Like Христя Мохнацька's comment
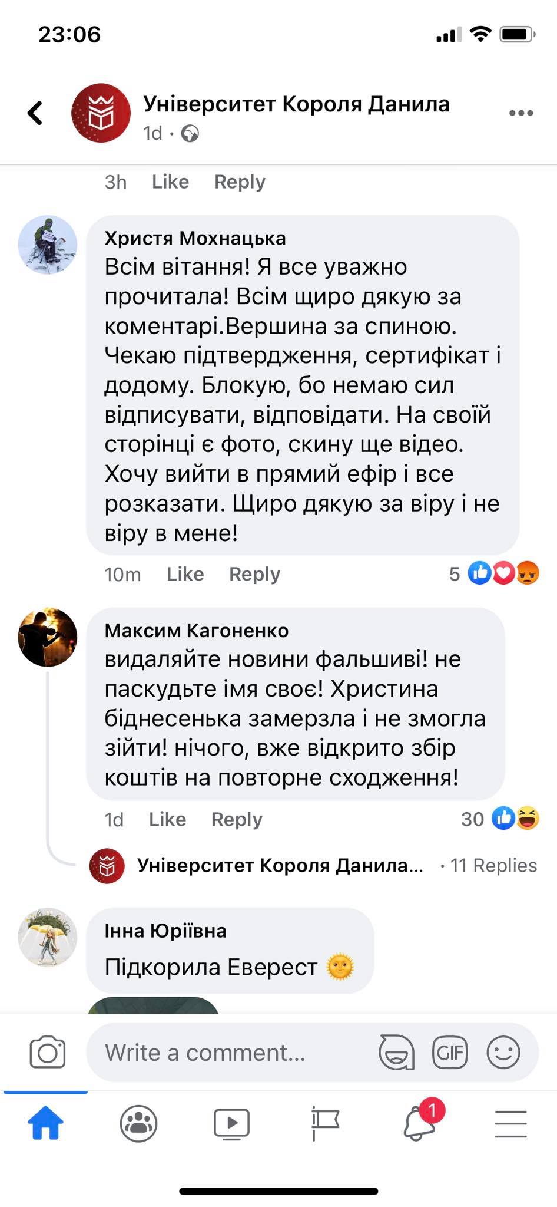This screenshot has width=557, height=1207. coord(185,574)
